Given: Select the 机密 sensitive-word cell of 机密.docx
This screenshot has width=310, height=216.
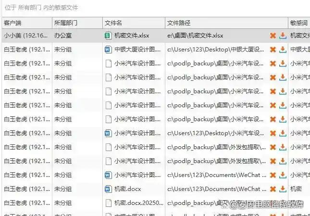Looking at the screenshot, I should coord(296,189).
